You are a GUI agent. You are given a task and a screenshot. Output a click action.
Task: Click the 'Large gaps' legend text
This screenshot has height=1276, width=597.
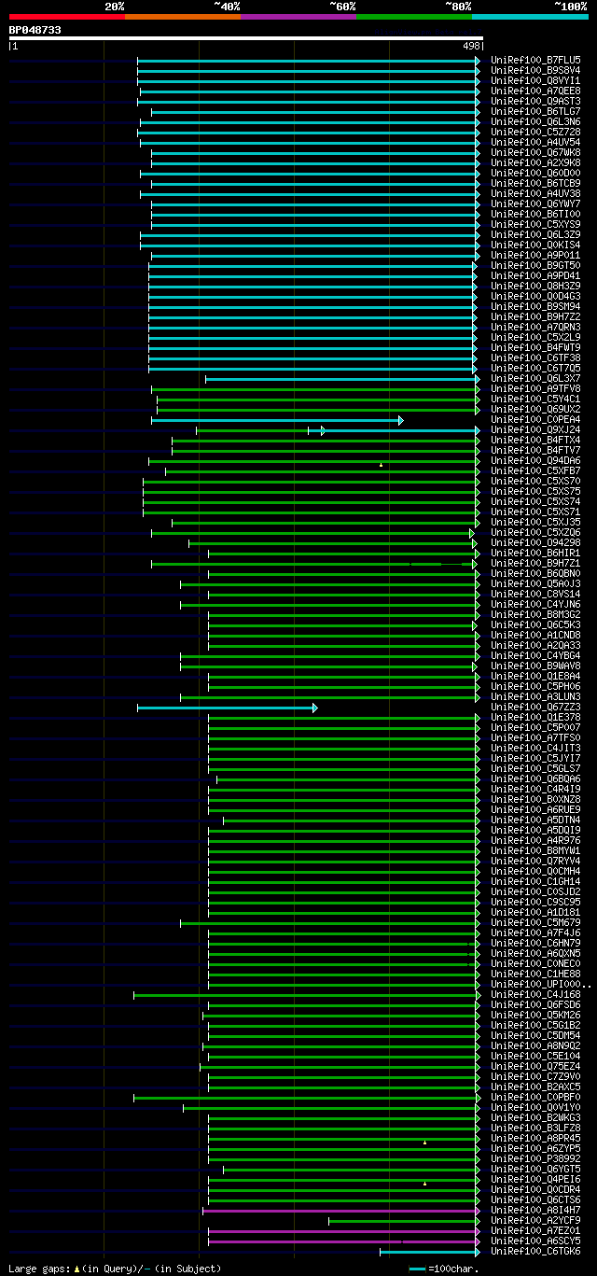click(x=115, y=1269)
